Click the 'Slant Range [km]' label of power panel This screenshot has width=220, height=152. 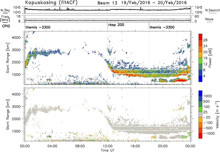[8, 58]
